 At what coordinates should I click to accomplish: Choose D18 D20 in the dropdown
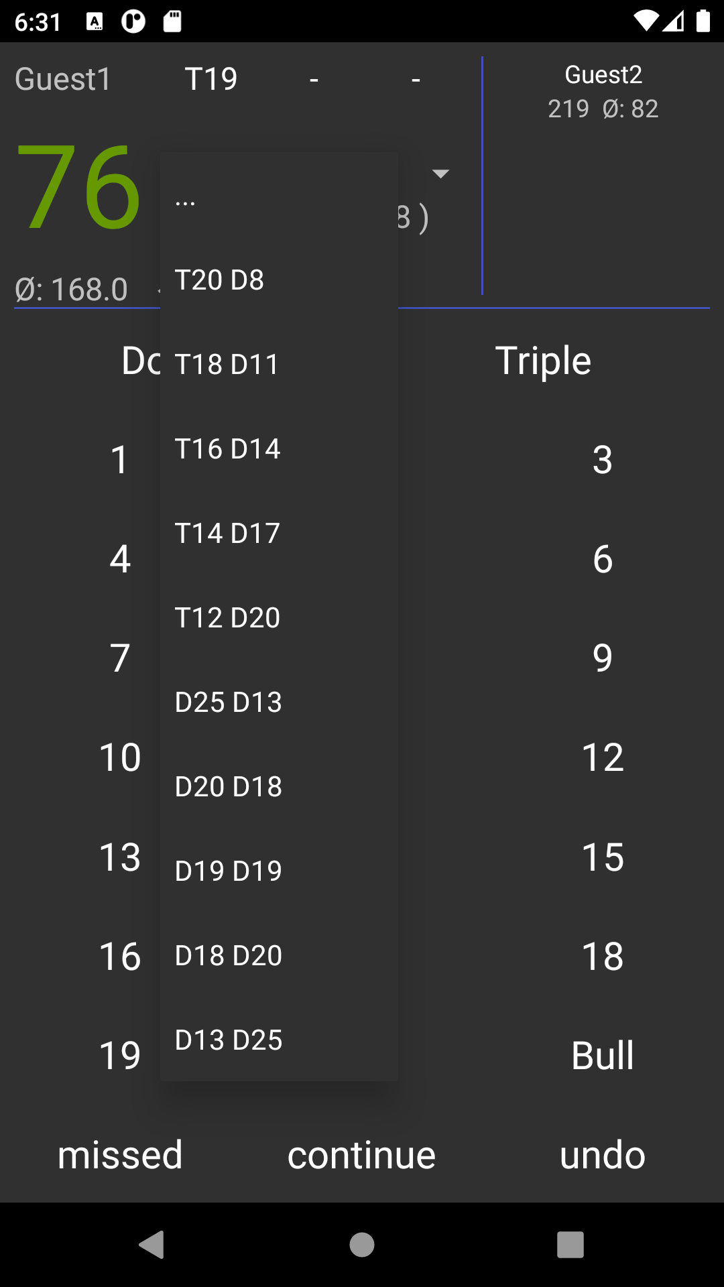coord(278,956)
